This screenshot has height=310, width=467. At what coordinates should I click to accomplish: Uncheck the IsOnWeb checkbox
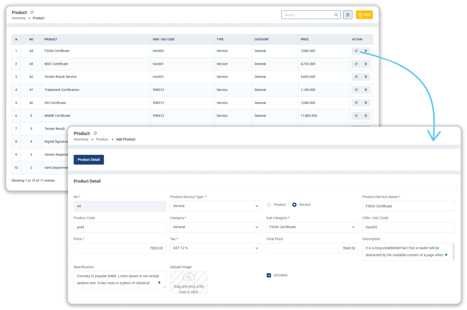point(269,275)
